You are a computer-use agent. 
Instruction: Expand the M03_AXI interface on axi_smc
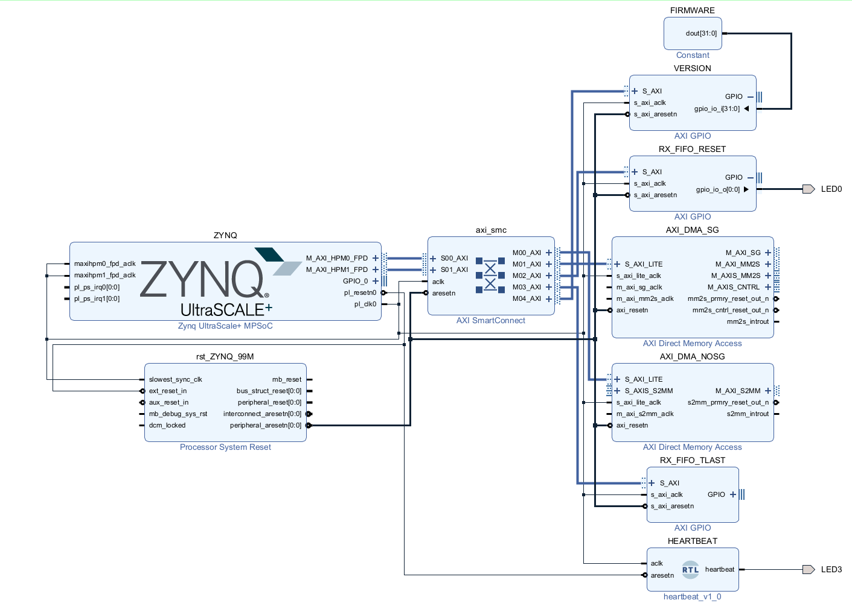click(549, 287)
